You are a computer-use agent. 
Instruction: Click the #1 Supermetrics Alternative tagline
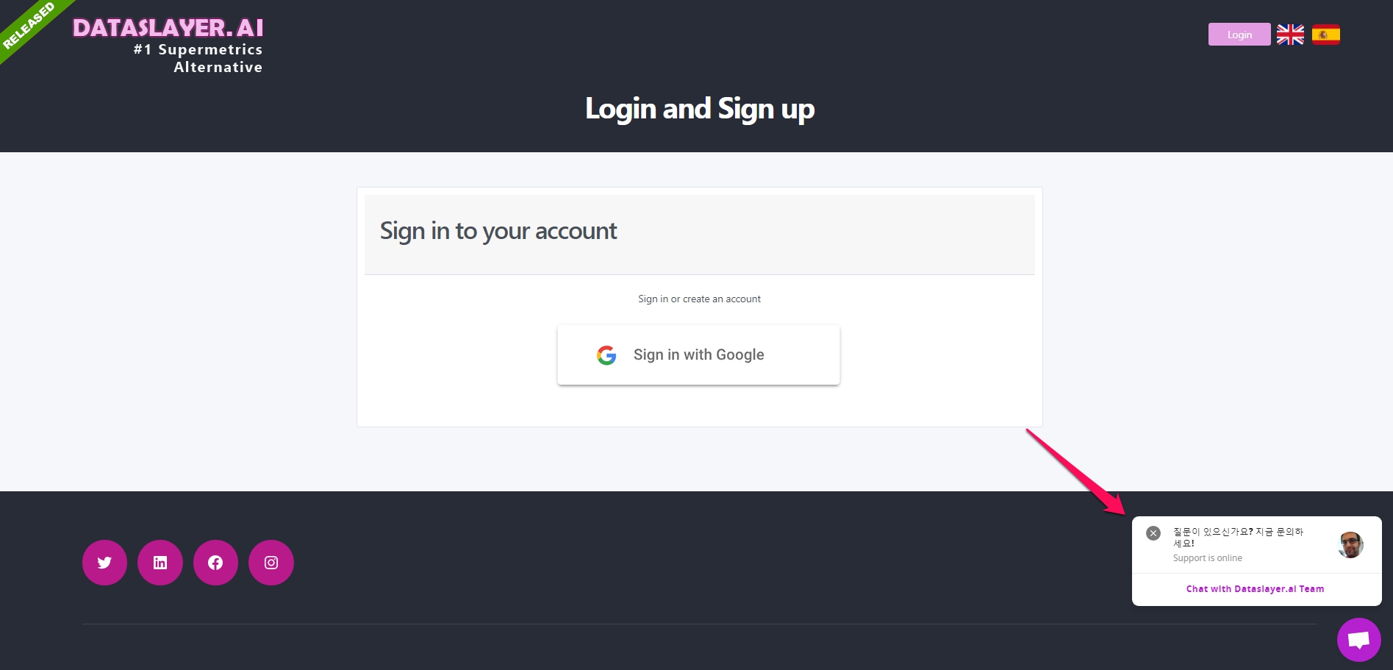[198, 58]
